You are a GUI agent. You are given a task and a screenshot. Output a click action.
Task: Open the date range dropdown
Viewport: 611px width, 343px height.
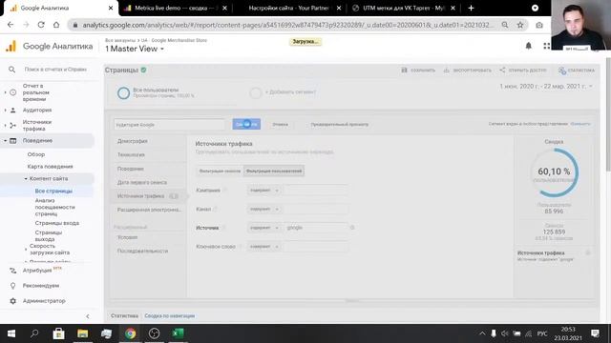coord(546,86)
